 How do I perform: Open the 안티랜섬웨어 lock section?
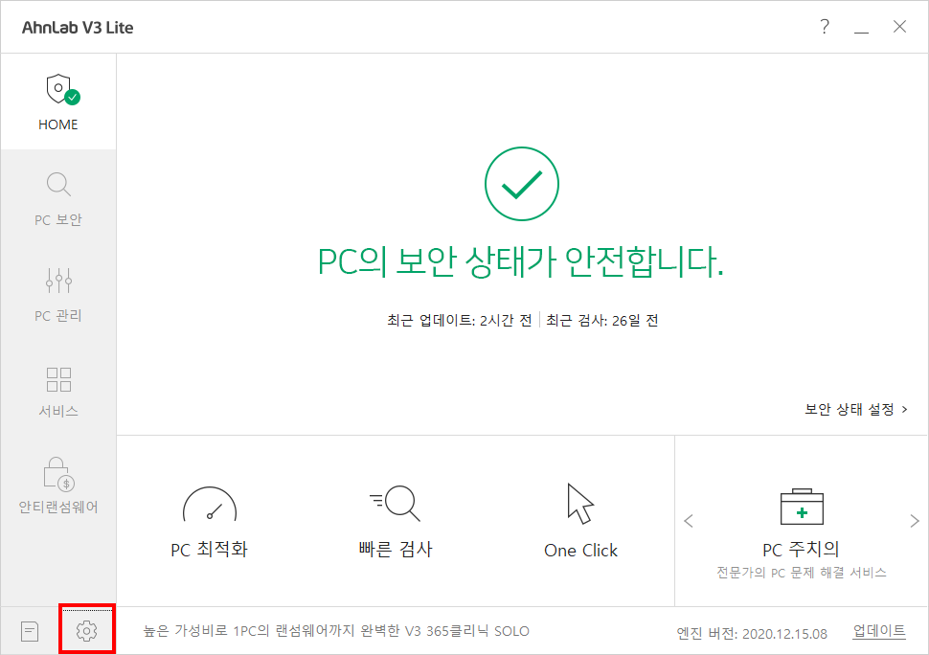[58, 486]
